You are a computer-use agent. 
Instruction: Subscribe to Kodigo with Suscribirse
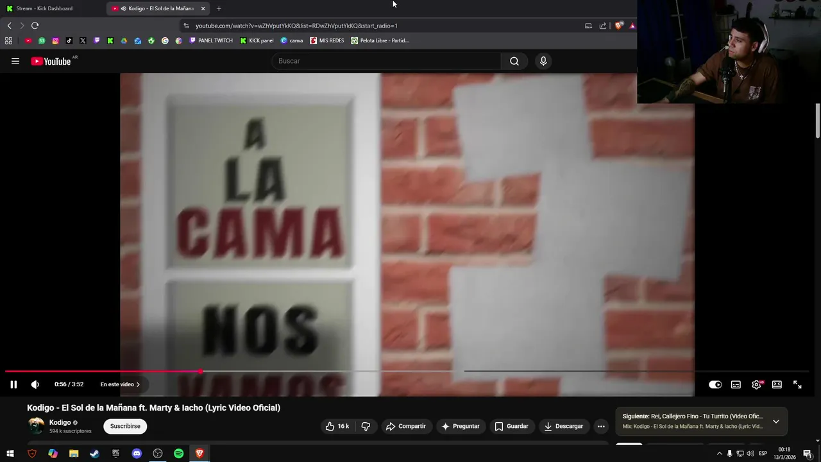(125, 426)
